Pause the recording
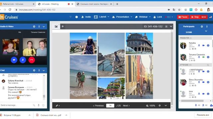213x119 pixels. coord(183,17)
